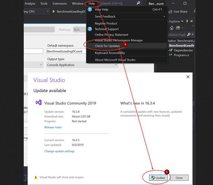Click the Change update settings link
Screen dimensions: 213x185
coord(59,151)
